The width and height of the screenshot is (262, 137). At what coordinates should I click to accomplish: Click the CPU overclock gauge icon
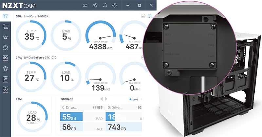pyautogui.click(x=150, y=16)
